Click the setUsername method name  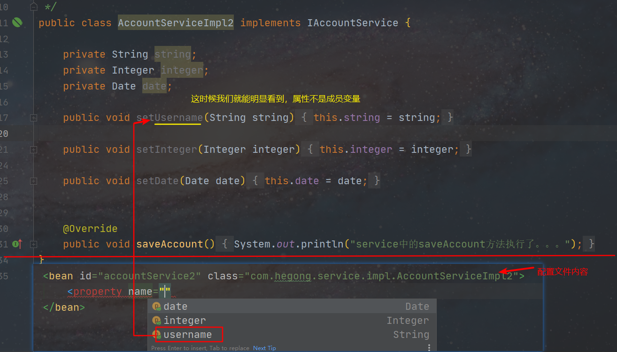pos(170,118)
